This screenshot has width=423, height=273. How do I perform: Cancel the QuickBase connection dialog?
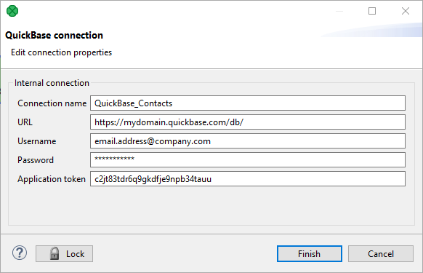(381, 254)
